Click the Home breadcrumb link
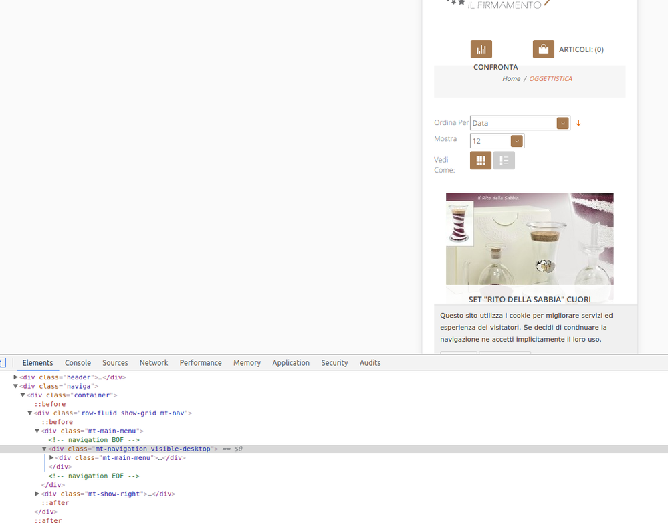Image resolution: width=668 pixels, height=523 pixels. [511, 79]
